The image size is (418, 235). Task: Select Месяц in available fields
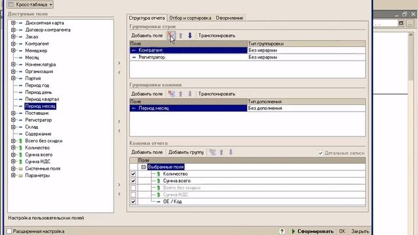pos(32,57)
